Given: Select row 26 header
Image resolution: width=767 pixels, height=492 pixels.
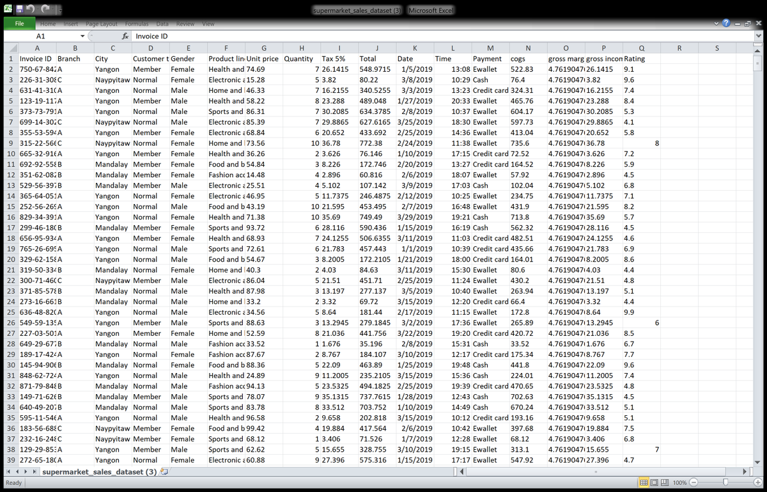Looking at the screenshot, I should coord(11,322).
